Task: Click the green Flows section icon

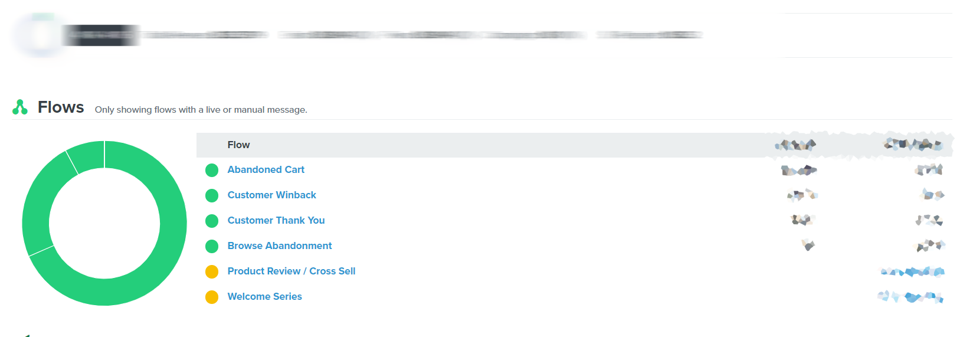Action: tap(20, 107)
